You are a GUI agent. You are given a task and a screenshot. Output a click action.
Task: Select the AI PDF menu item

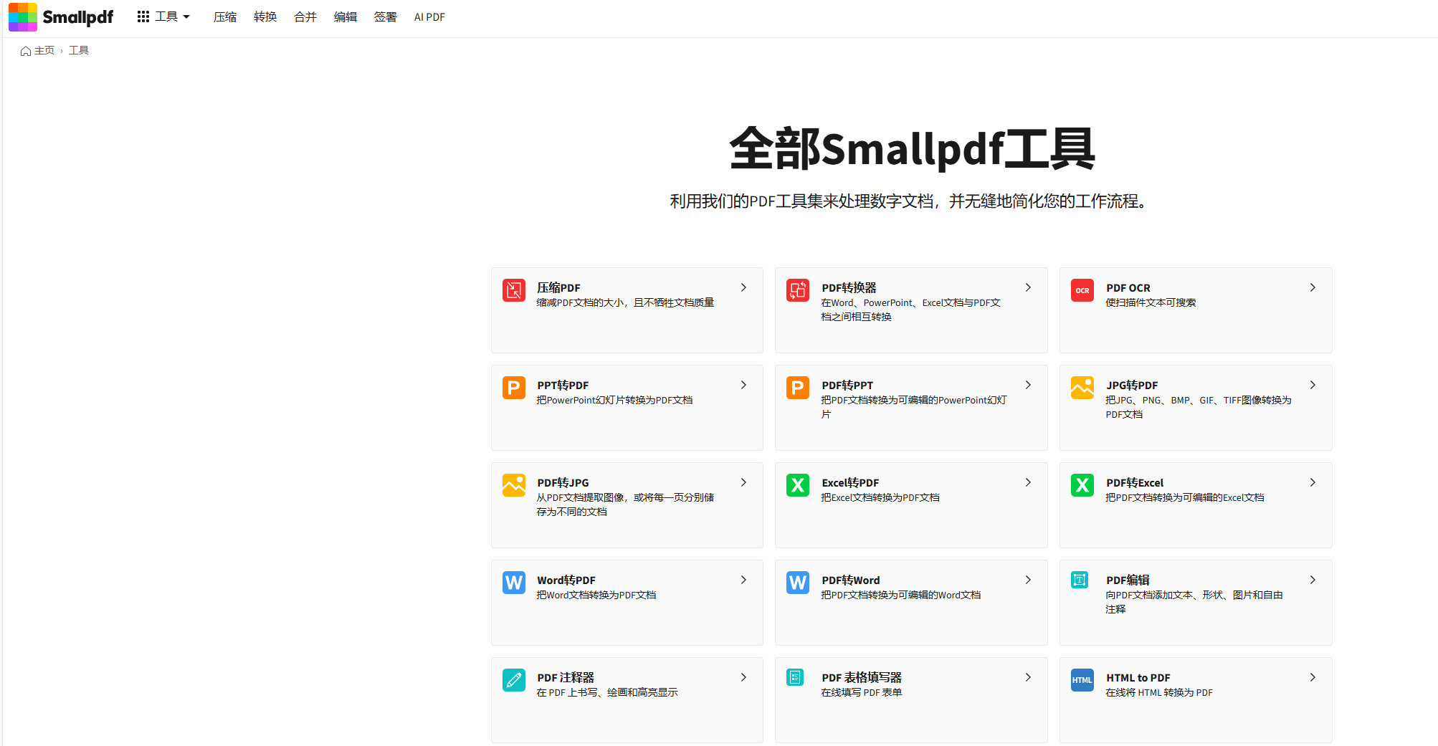coord(429,16)
